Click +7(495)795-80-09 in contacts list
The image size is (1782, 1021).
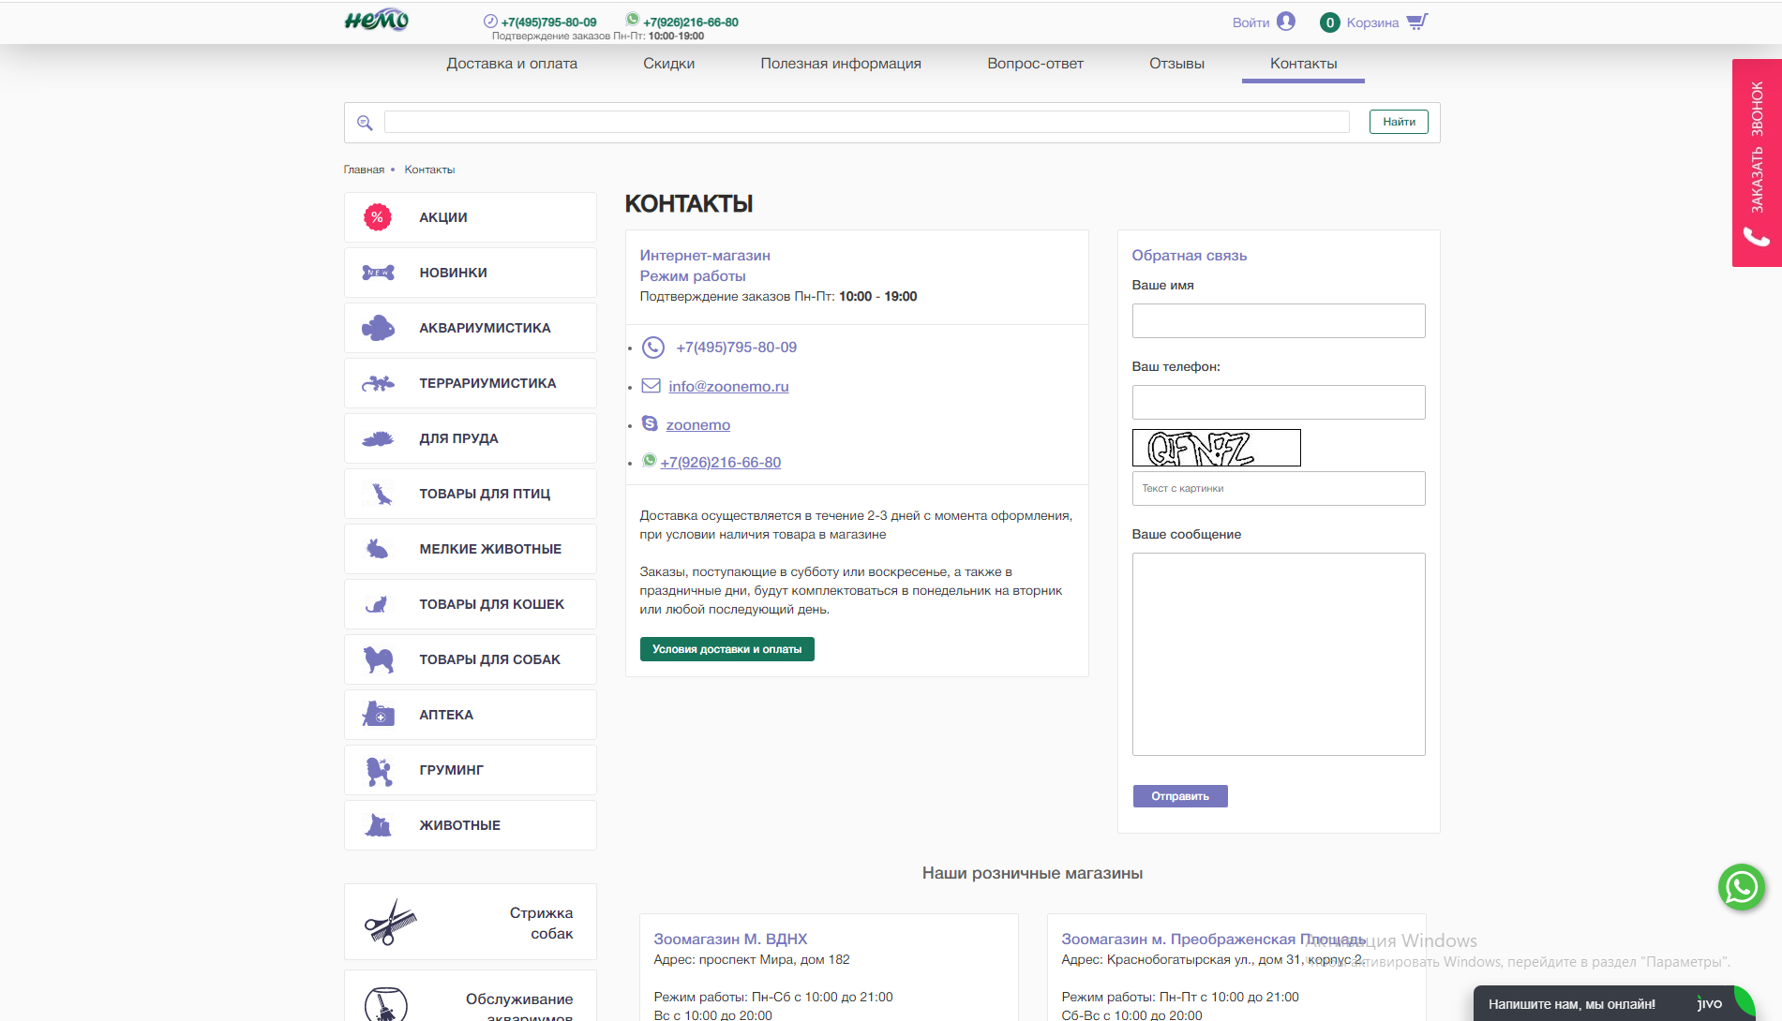737,348
